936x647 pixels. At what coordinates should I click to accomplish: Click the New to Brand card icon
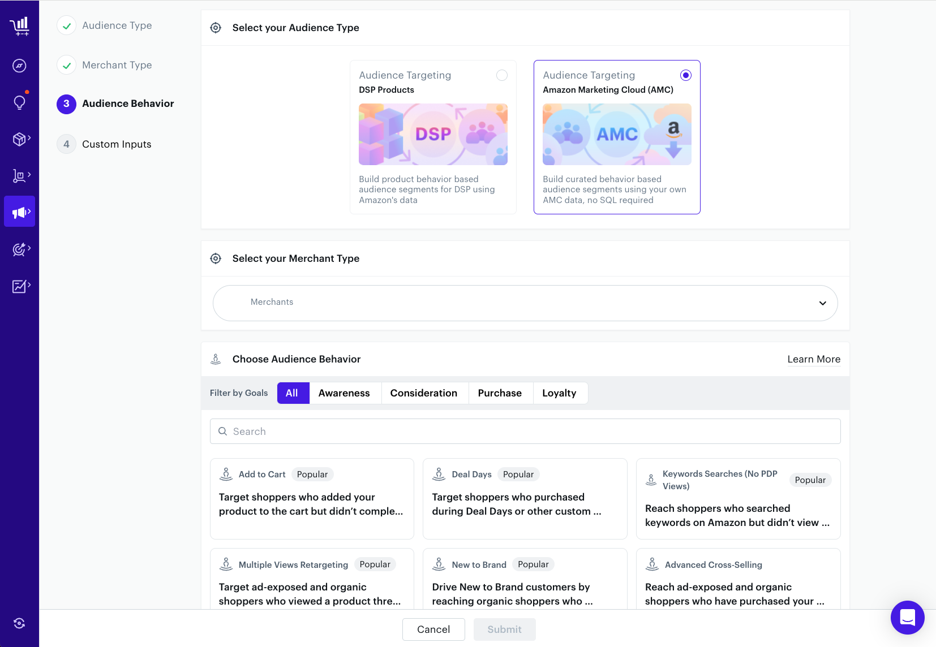click(439, 564)
